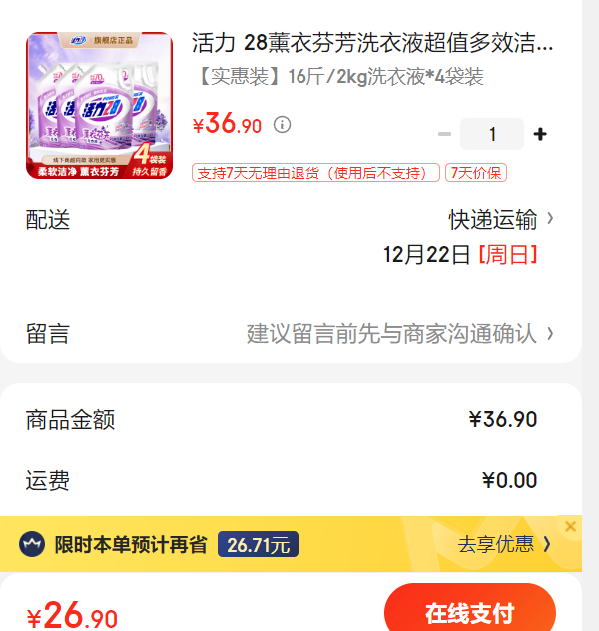Click the quantity input field showing 1
The image size is (599, 631).
492,134
